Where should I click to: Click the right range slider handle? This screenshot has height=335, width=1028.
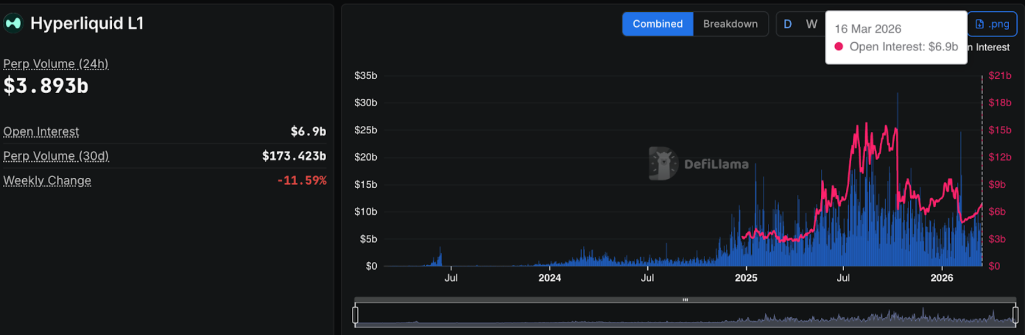click(x=1015, y=314)
